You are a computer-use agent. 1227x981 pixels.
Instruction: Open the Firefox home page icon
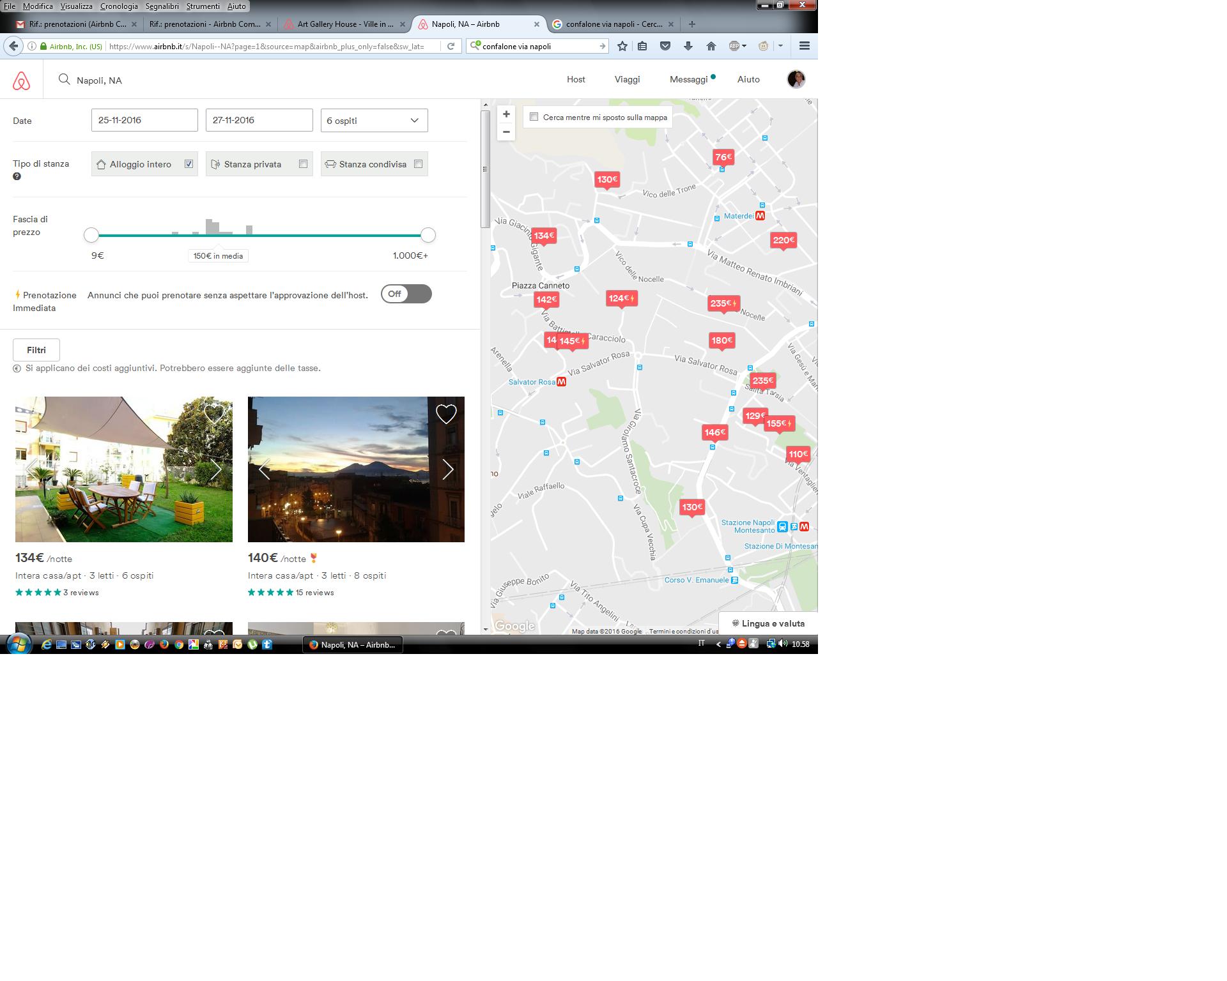(x=711, y=46)
